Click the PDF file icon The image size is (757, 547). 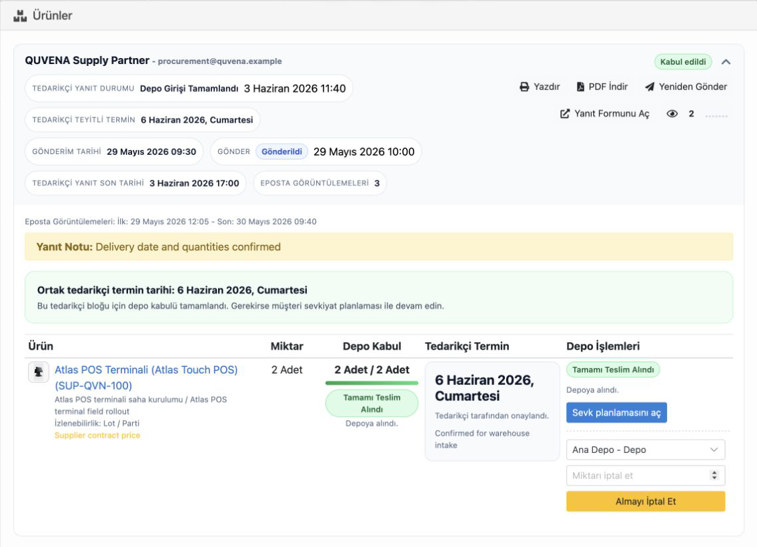pyautogui.click(x=580, y=87)
